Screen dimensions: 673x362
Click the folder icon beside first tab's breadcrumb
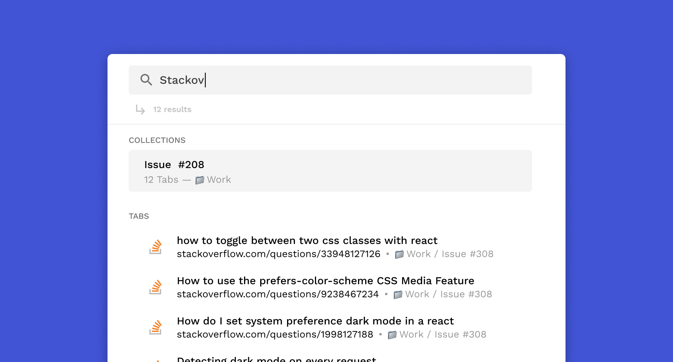pyautogui.click(x=399, y=254)
